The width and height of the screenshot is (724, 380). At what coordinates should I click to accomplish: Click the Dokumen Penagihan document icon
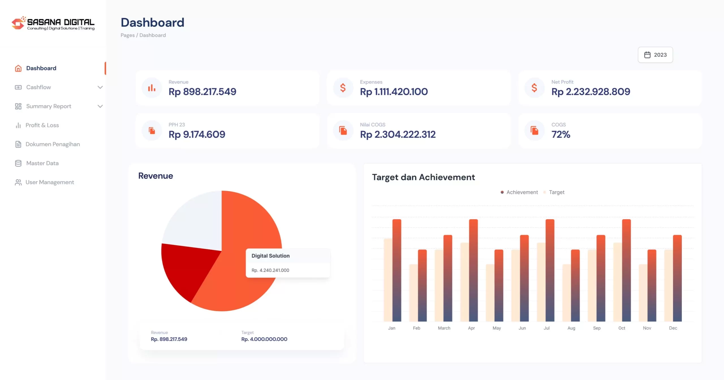(x=18, y=144)
